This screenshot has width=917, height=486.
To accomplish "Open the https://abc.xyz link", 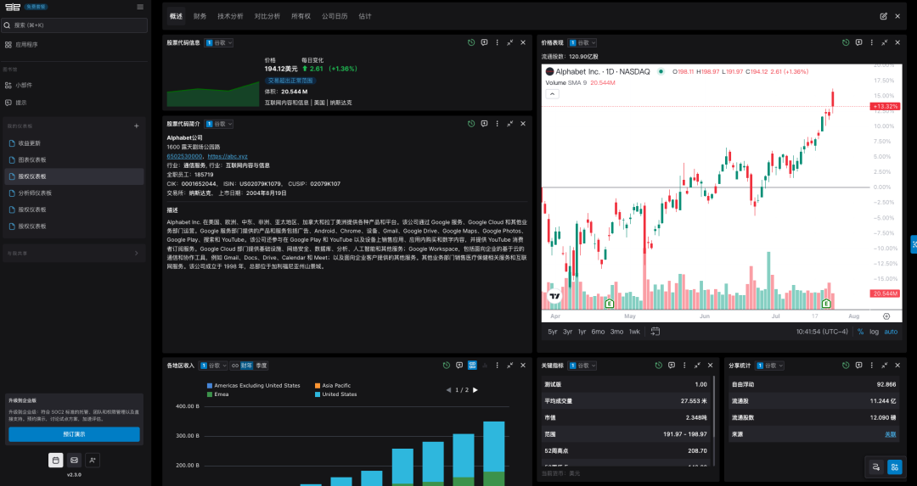I will 228,156.
